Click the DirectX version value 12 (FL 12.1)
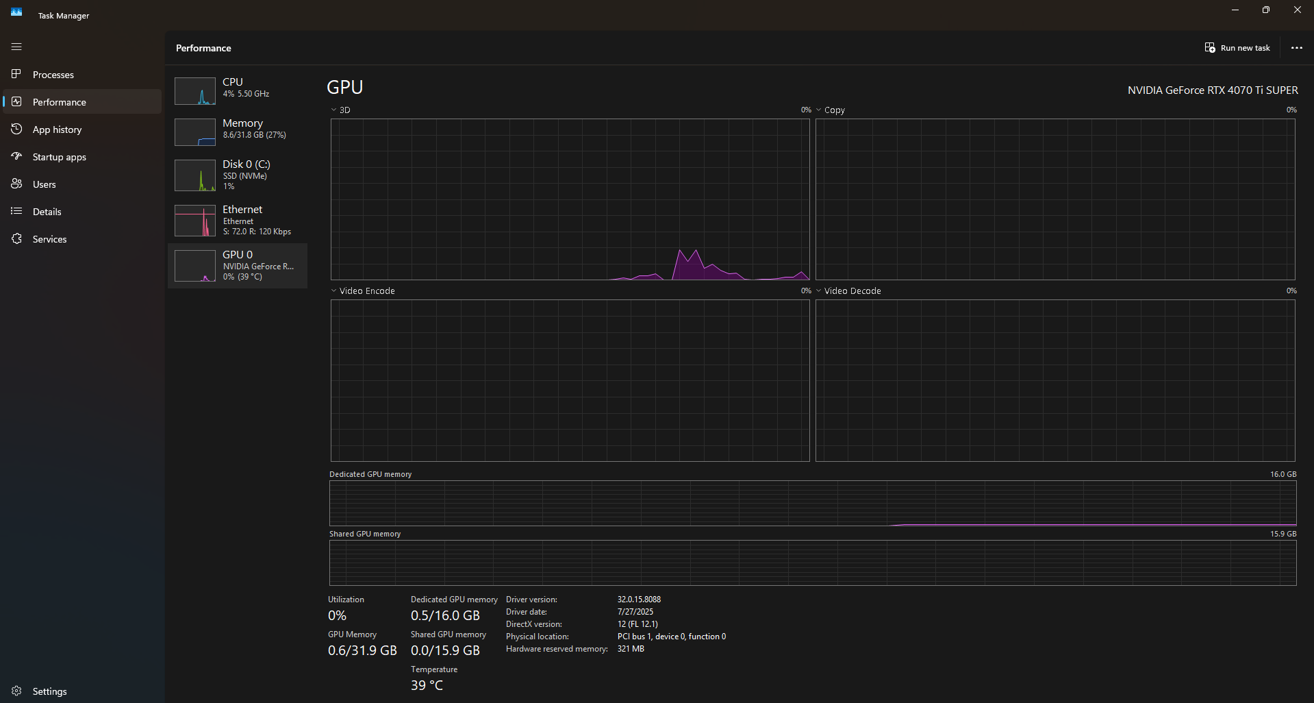The image size is (1314, 703). tap(637, 624)
